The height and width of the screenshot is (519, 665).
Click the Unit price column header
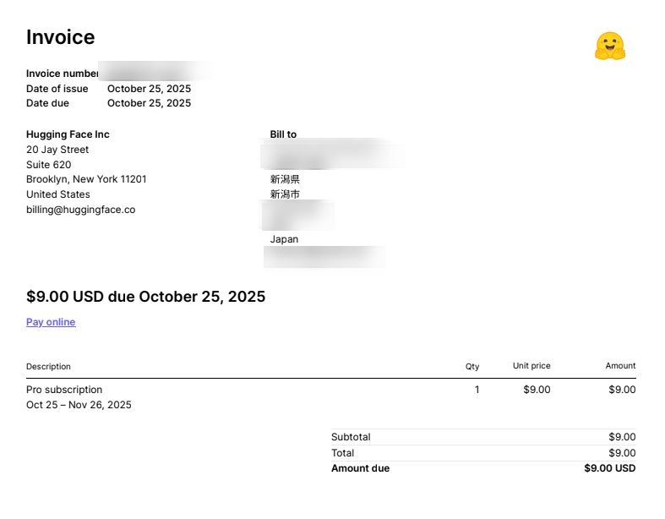click(531, 366)
